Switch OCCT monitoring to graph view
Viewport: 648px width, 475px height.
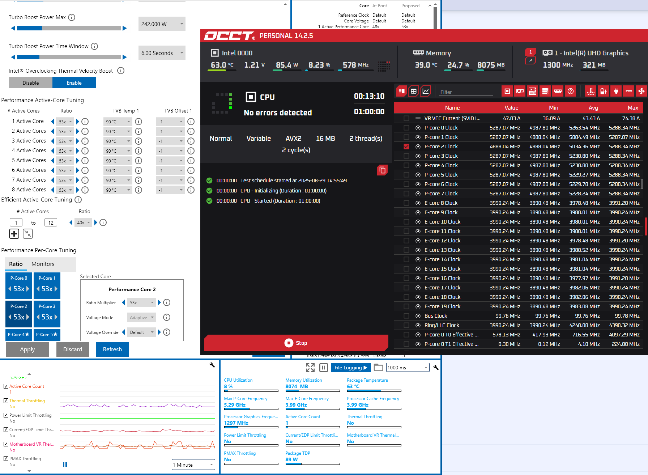pos(426,92)
